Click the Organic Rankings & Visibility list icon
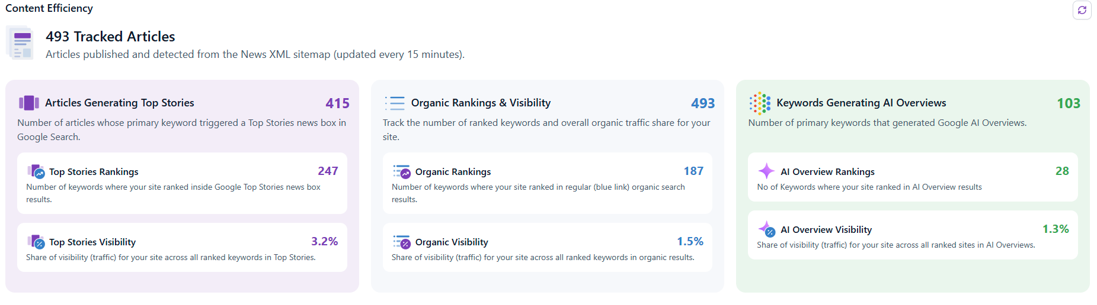The image size is (1097, 305). (395, 103)
